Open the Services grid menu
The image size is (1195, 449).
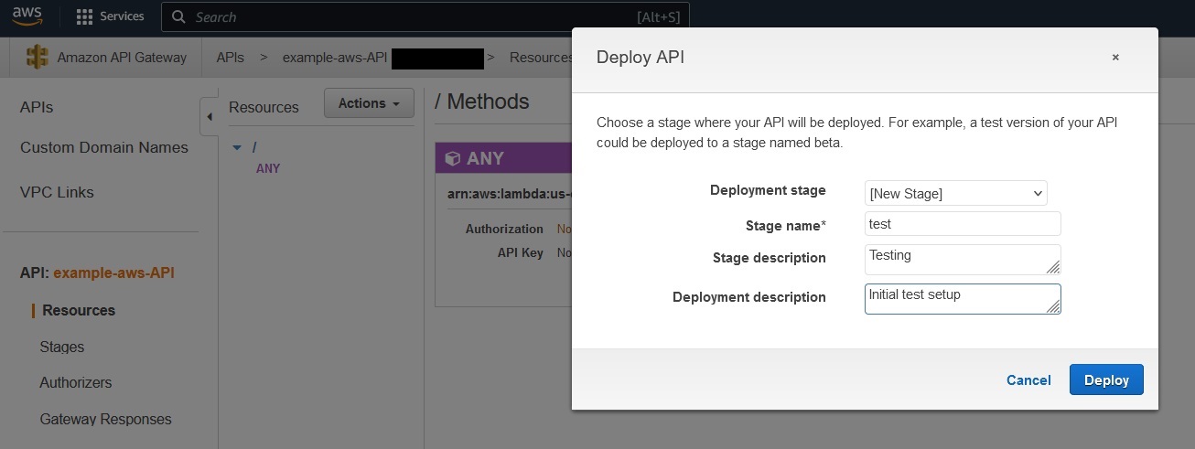(85, 16)
